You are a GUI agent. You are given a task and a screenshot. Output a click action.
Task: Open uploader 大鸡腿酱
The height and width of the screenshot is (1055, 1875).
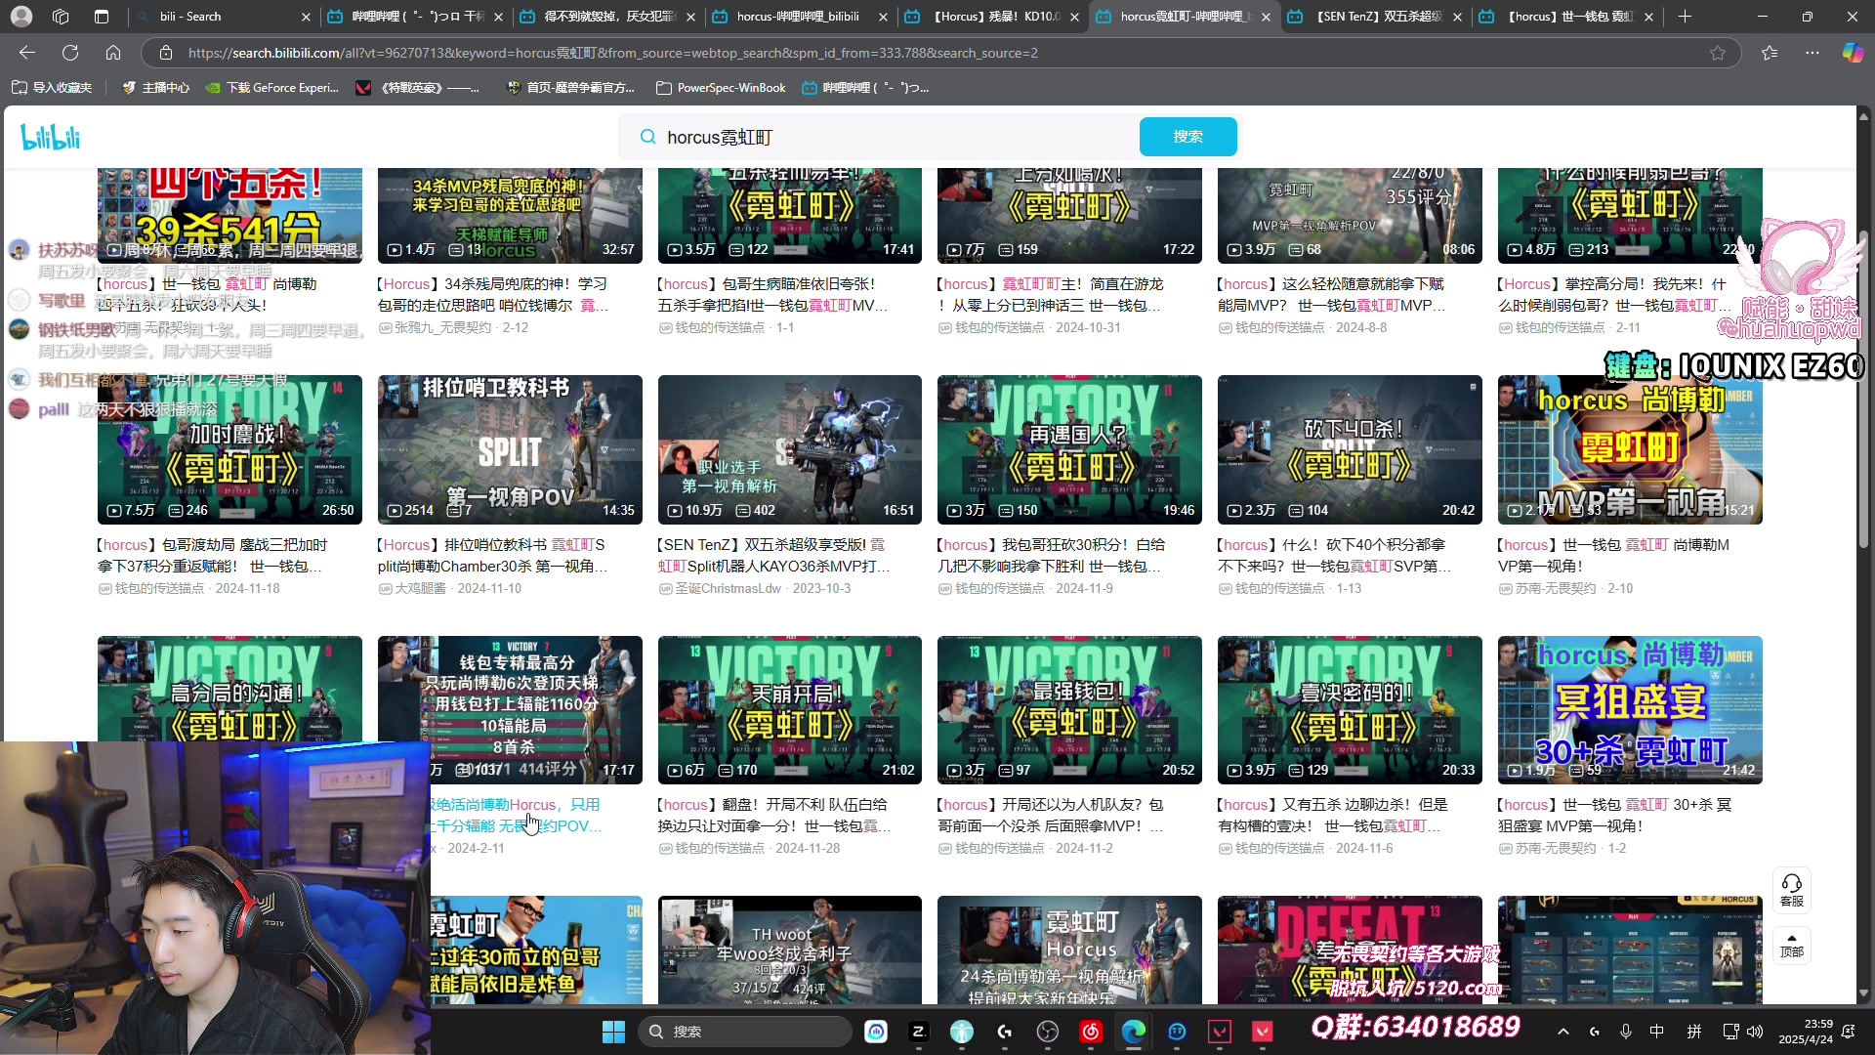(x=421, y=588)
